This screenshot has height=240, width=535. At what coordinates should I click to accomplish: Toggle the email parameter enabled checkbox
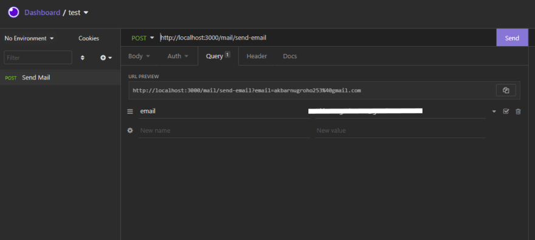pyautogui.click(x=506, y=111)
